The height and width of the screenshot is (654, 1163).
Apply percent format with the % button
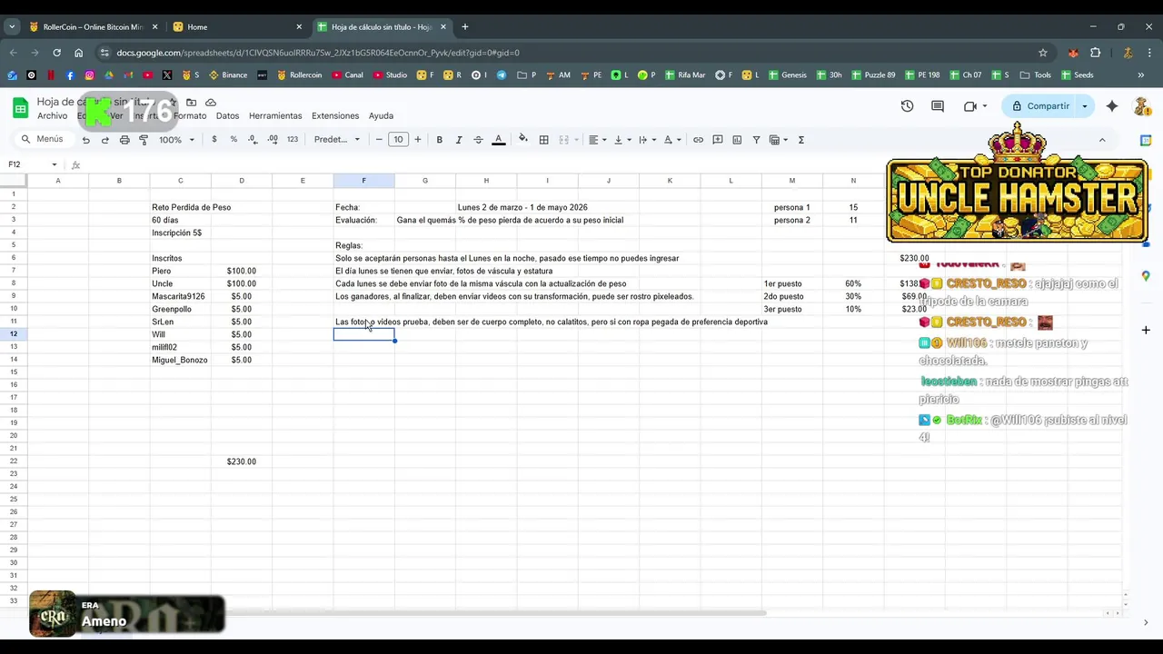coord(234,140)
